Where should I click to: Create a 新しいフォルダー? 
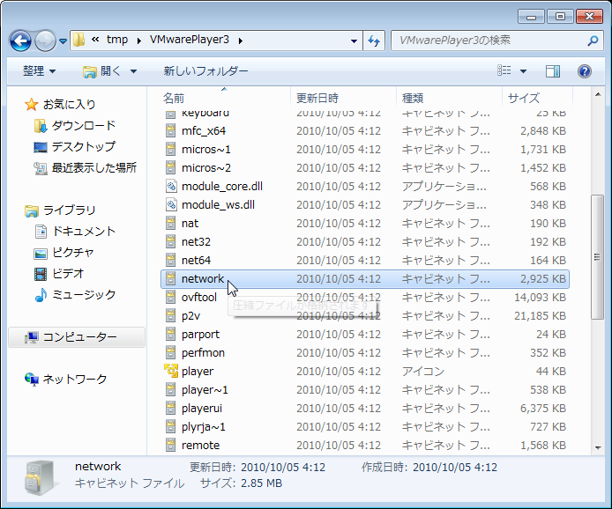[205, 71]
